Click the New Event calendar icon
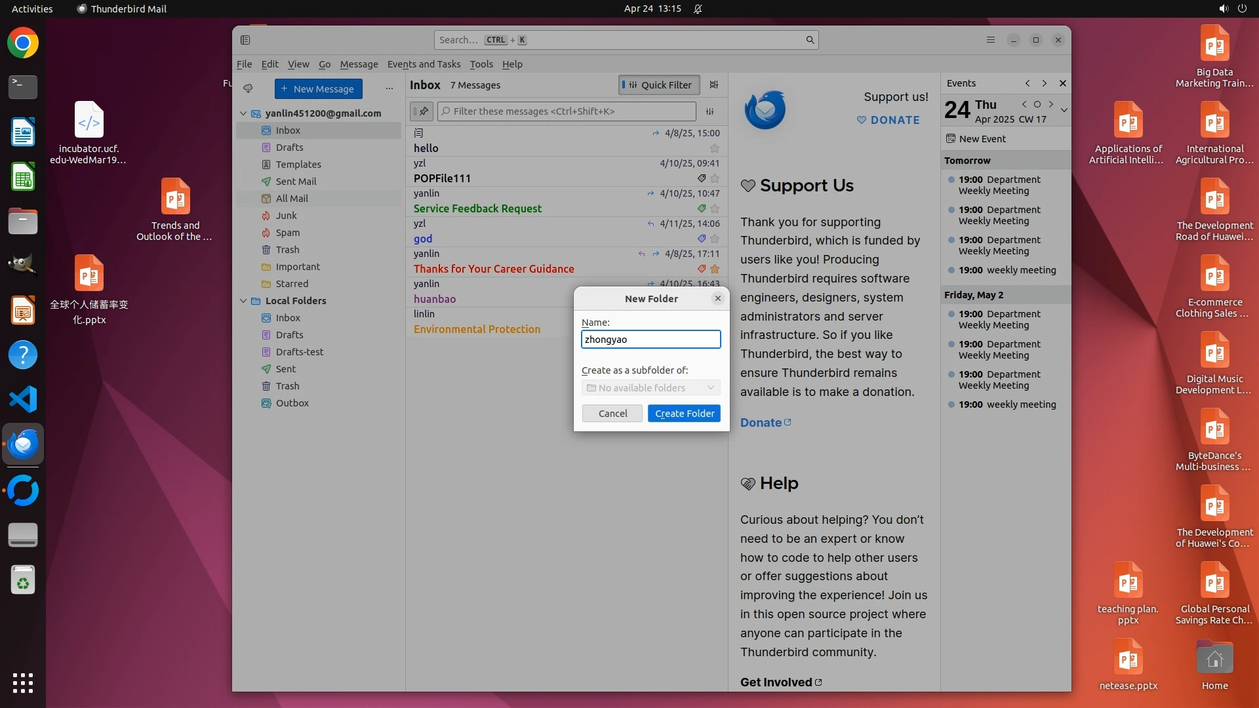Viewport: 1259px width, 708px height. coord(951,139)
